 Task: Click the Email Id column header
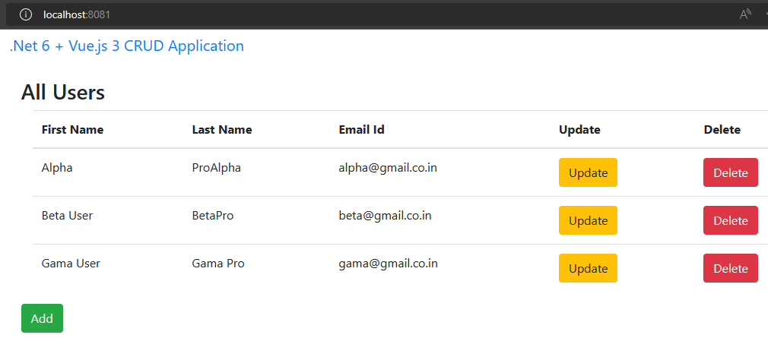coord(361,130)
